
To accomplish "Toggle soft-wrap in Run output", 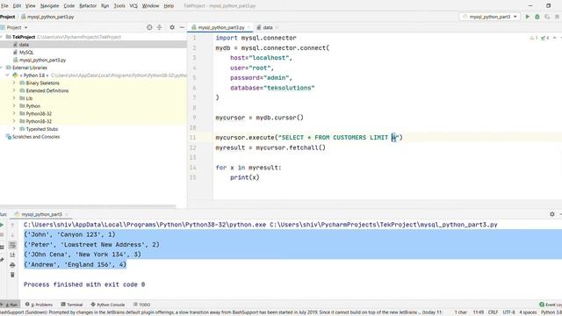I will (x=12, y=245).
